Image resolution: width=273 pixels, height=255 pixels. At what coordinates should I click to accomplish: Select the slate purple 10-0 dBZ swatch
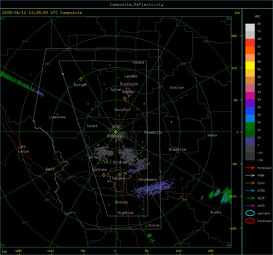click(250, 141)
